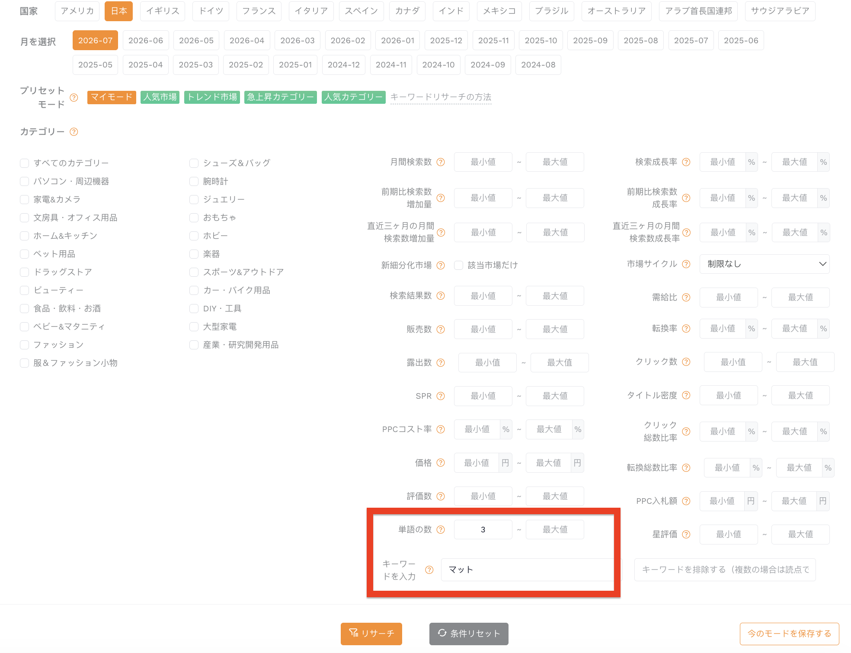This screenshot has height=653, width=851.
Task: Click help icon for PPC入札額
Action: tap(686, 501)
